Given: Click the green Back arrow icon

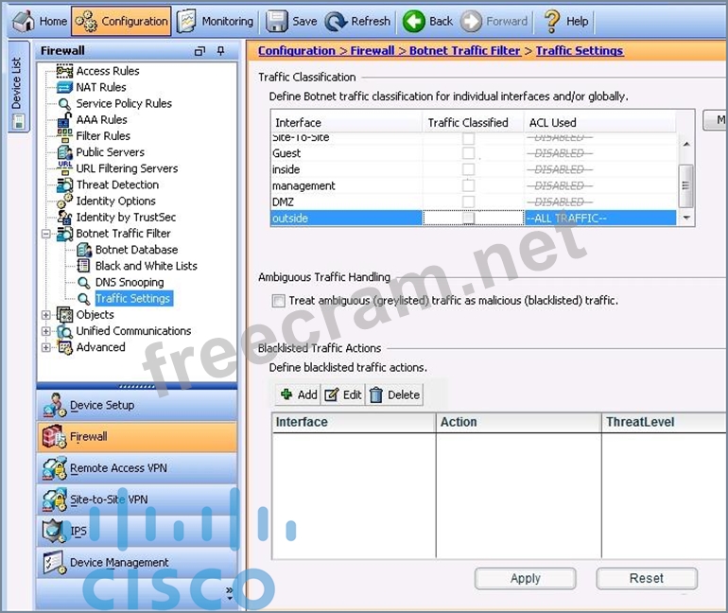Looking at the screenshot, I should (414, 21).
